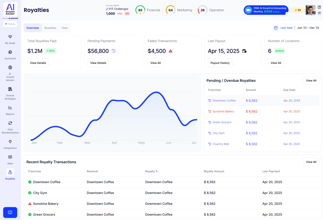Click the help question mark icon
Image resolution: width=323 pixels, height=220 pixels.
[x=319, y=7]
